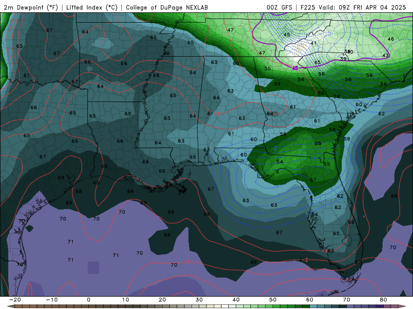Click the "-10" color scale label
413x309 pixels.
[x=52, y=300]
